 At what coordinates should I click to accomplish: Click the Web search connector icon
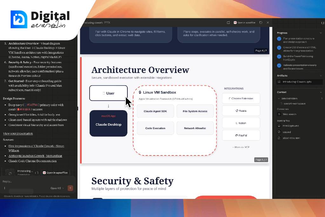279,114
